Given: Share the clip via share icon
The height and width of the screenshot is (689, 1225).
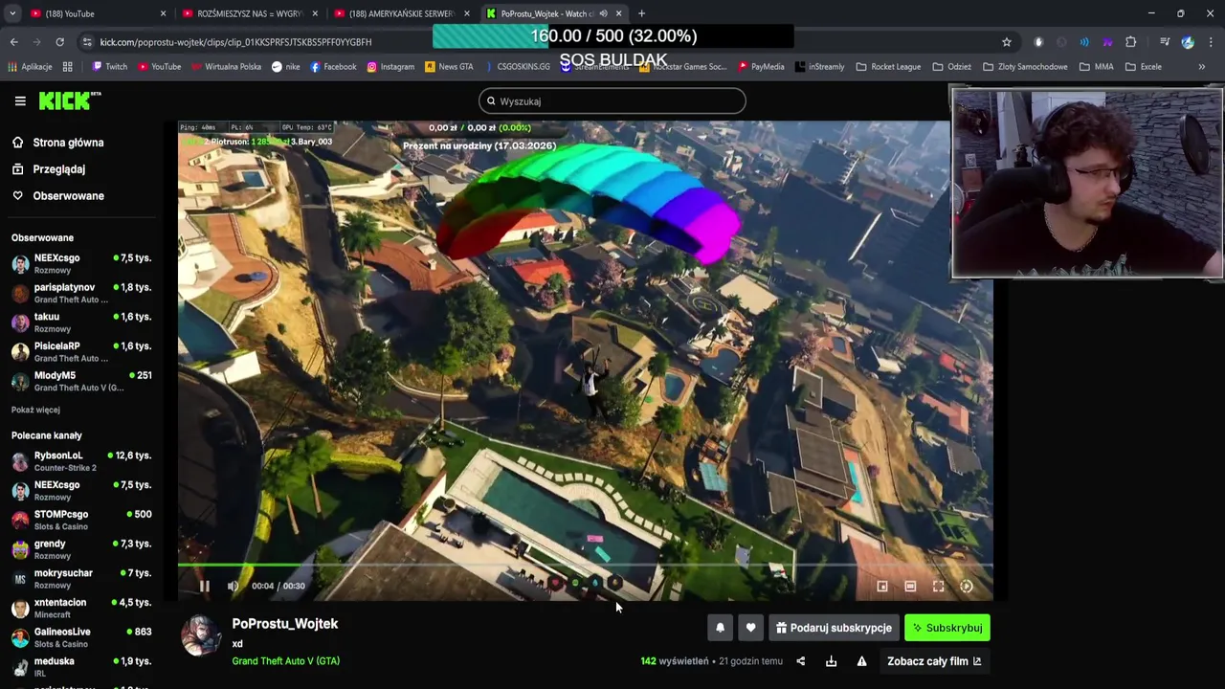Looking at the screenshot, I should click(x=801, y=661).
